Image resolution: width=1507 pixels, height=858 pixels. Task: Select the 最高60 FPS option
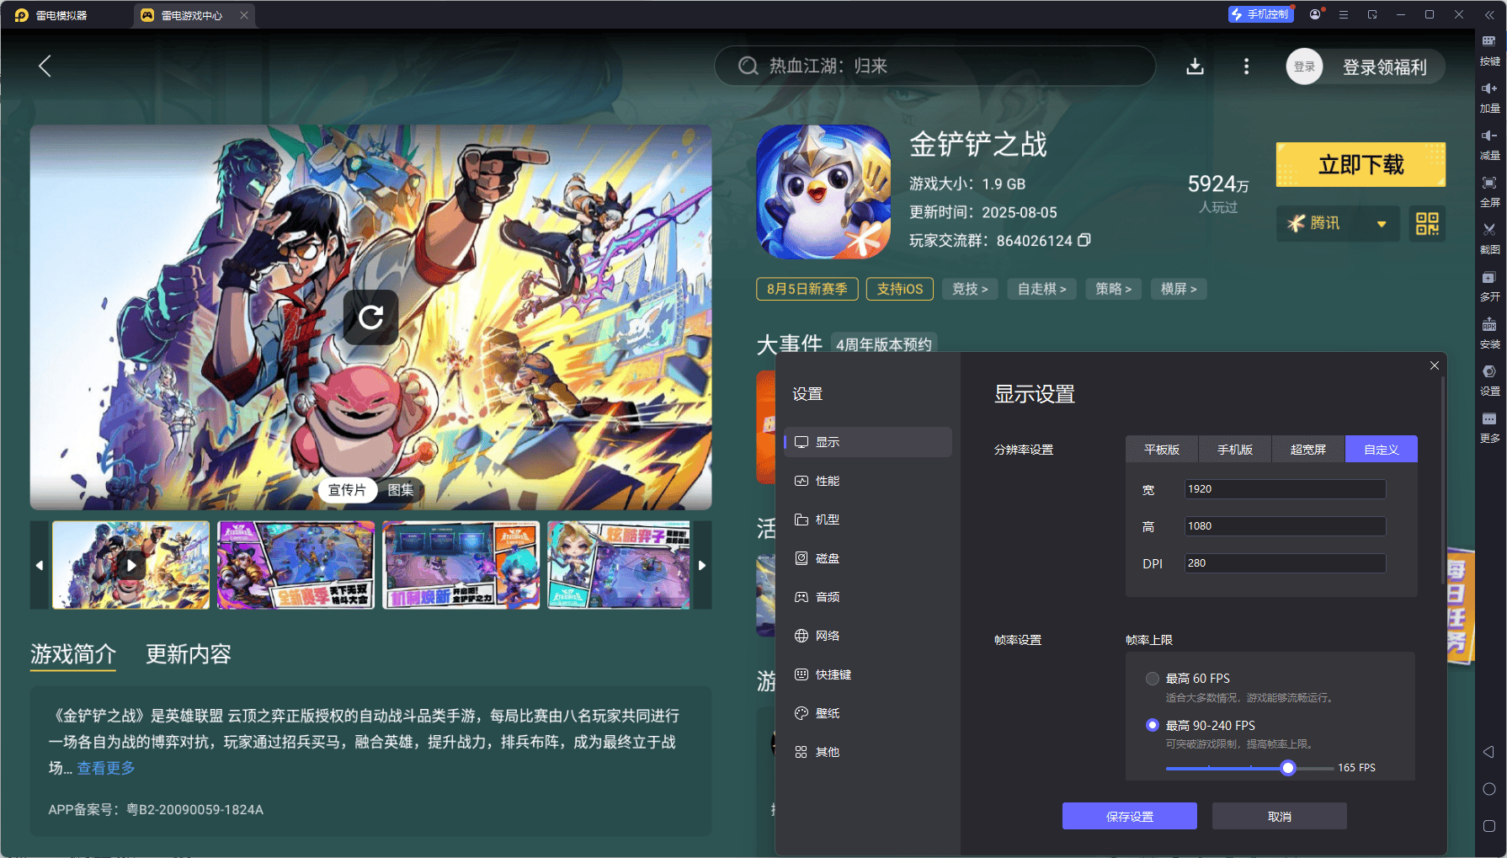pyautogui.click(x=1153, y=678)
